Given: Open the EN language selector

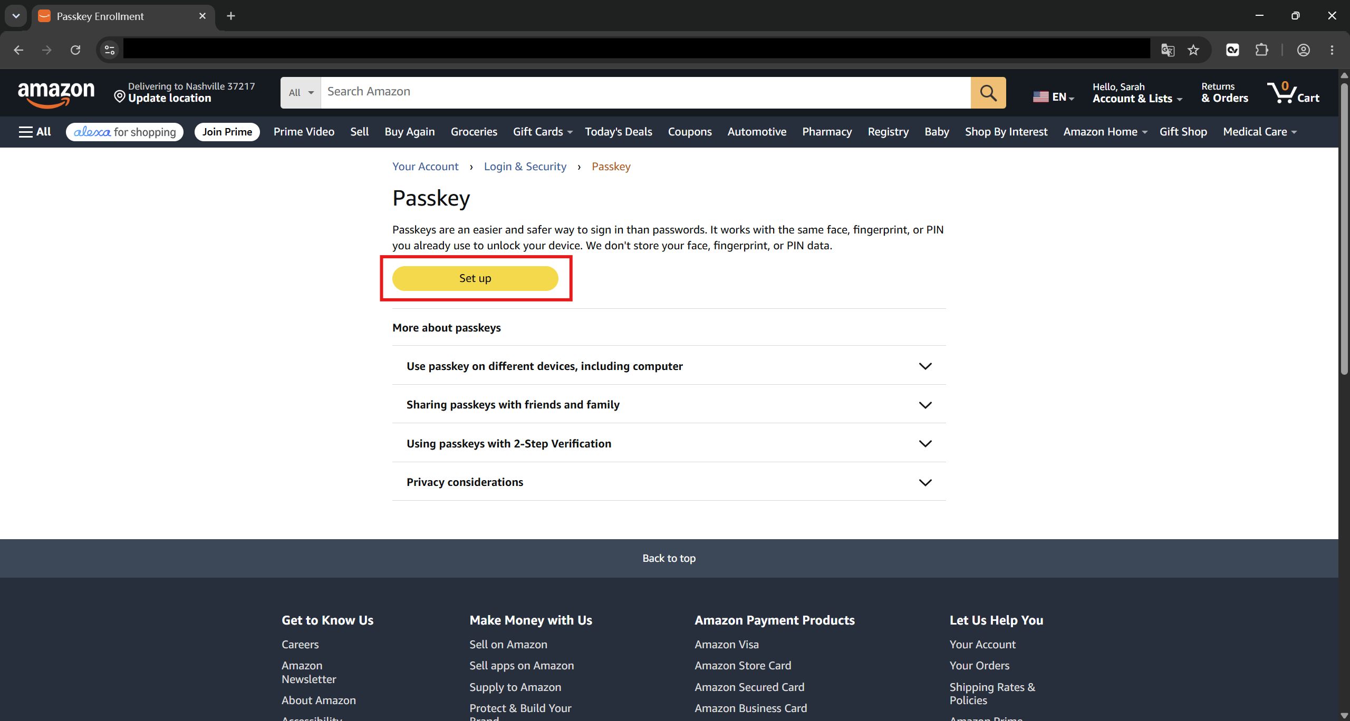Looking at the screenshot, I should tap(1053, 97).
